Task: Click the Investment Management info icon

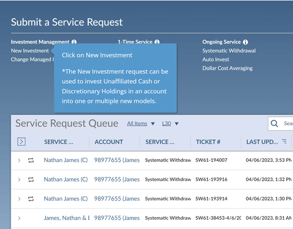Action: pyautogui.click(x=74, y=42)
